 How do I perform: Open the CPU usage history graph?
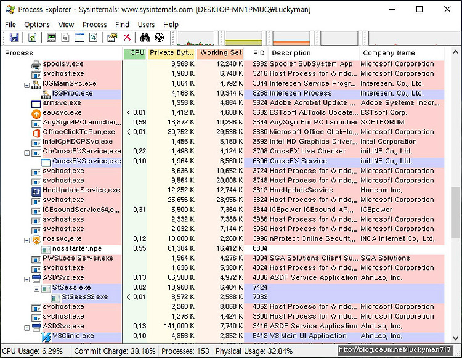(x=196, y=38)
